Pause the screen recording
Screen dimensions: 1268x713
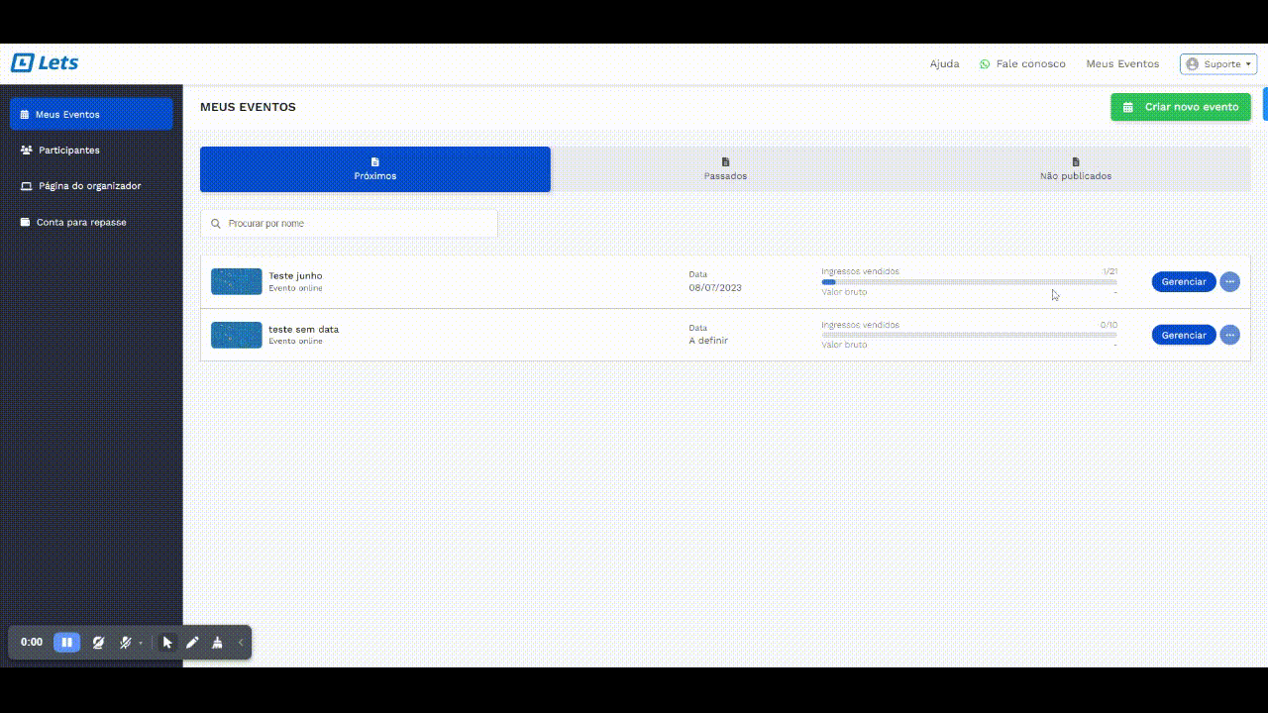pos(66,643)
